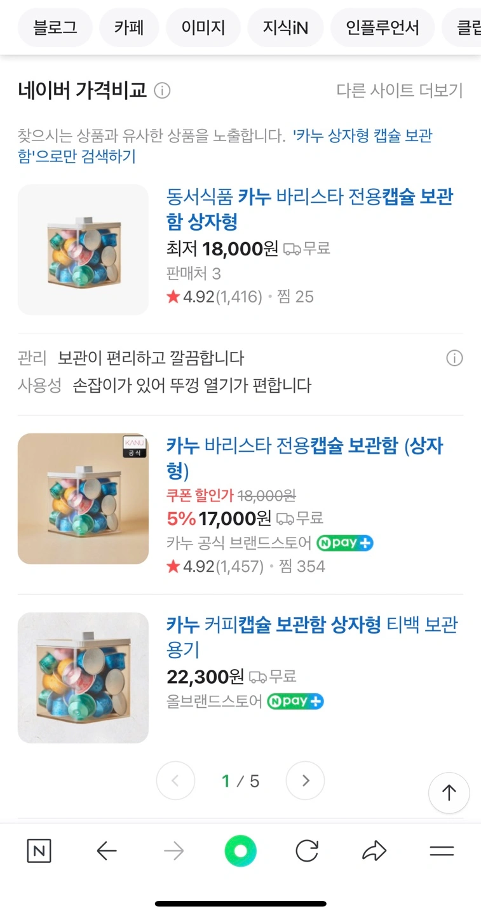Open the 인플루언서 tab

pyautogui.click(x=383, y=27)
